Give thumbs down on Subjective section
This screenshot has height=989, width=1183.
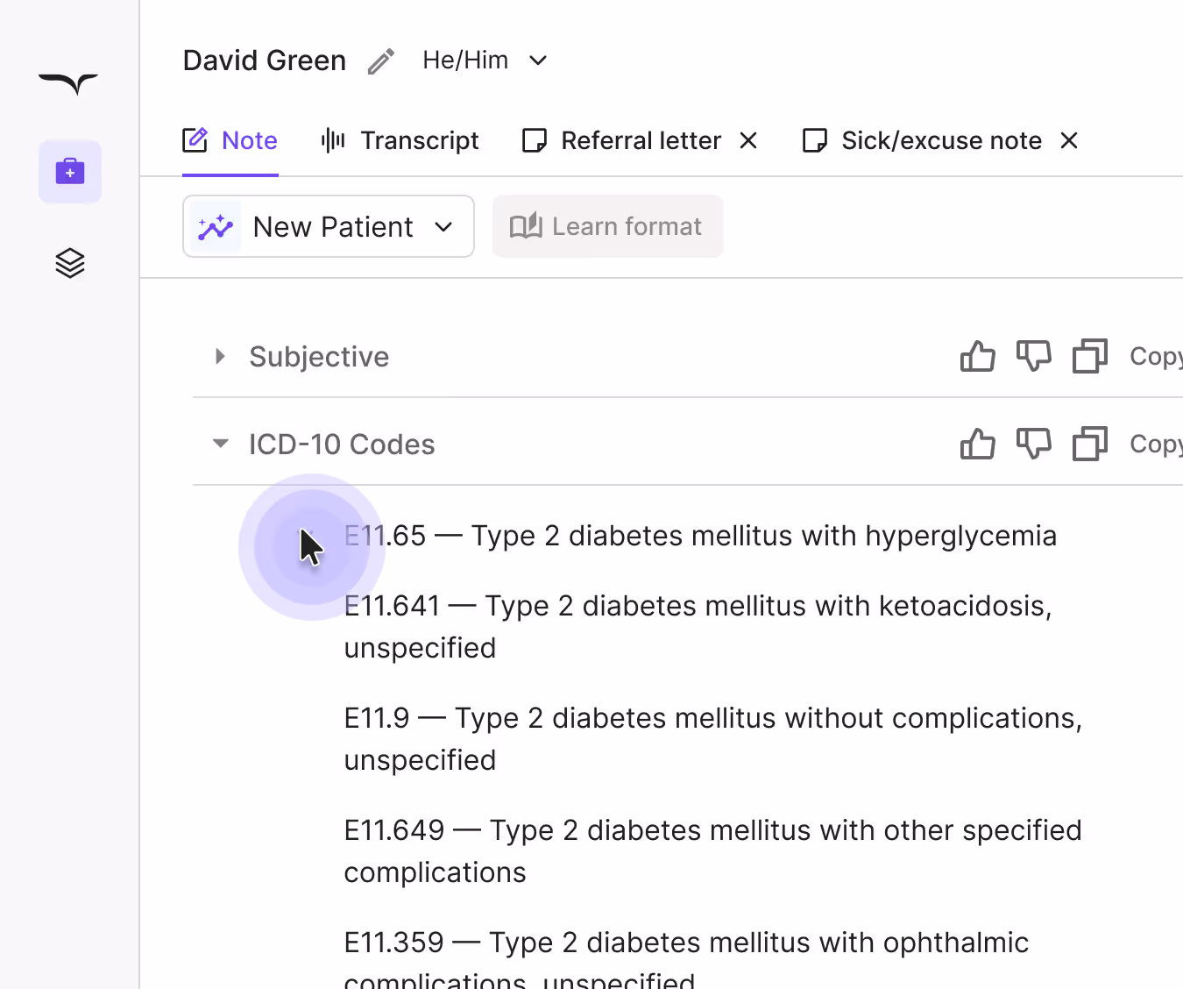click(x=1034, y=356)
